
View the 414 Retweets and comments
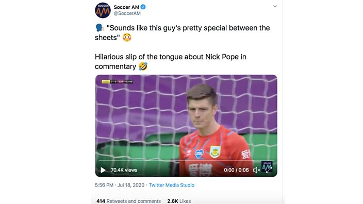tap(128, 201)
